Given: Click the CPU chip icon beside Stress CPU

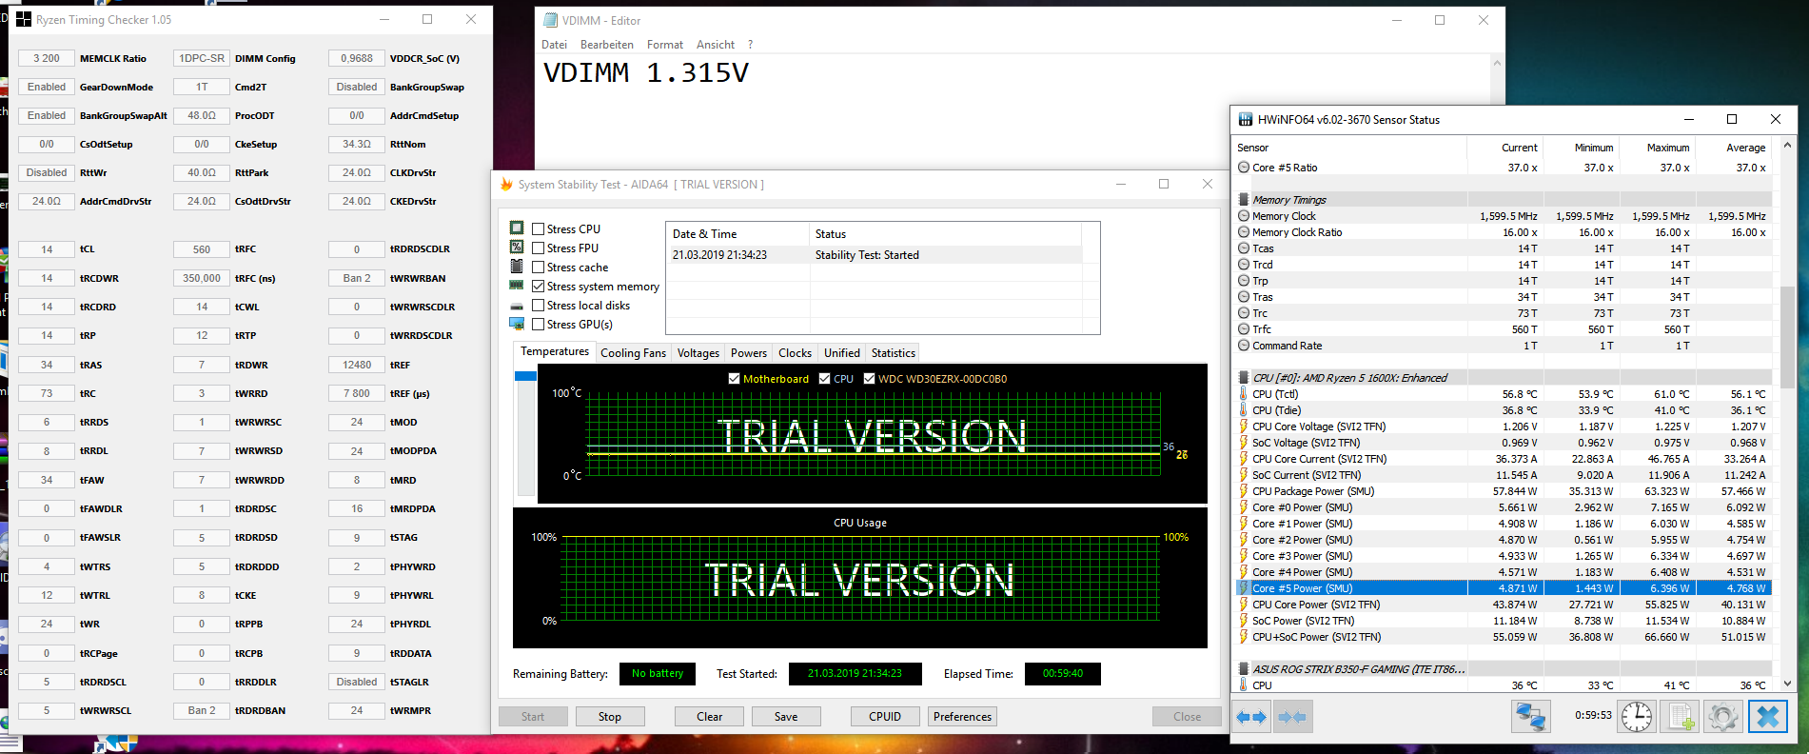Looking at the screenshot, I should coord(517,228).
